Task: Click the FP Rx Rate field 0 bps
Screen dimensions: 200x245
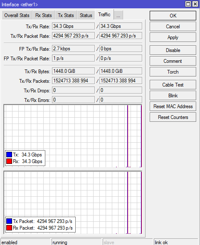Action: pos(121,49)
